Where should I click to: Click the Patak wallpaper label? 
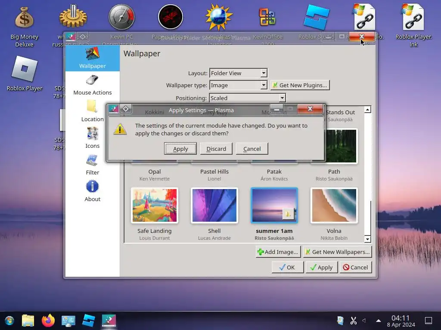click(274, 171)
